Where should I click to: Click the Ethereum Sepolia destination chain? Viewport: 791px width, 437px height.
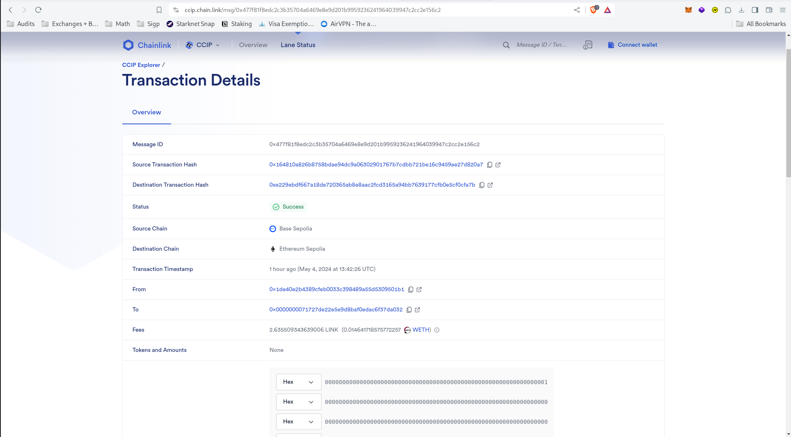pyautogui.click(x=297, y=249)
